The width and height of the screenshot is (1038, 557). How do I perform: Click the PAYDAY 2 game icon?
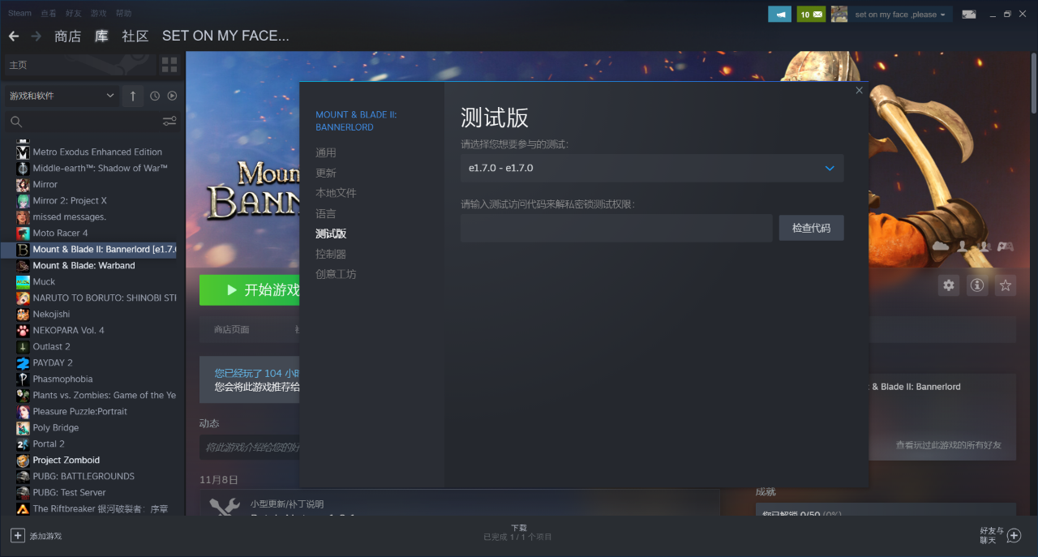[x=23, y=362]
